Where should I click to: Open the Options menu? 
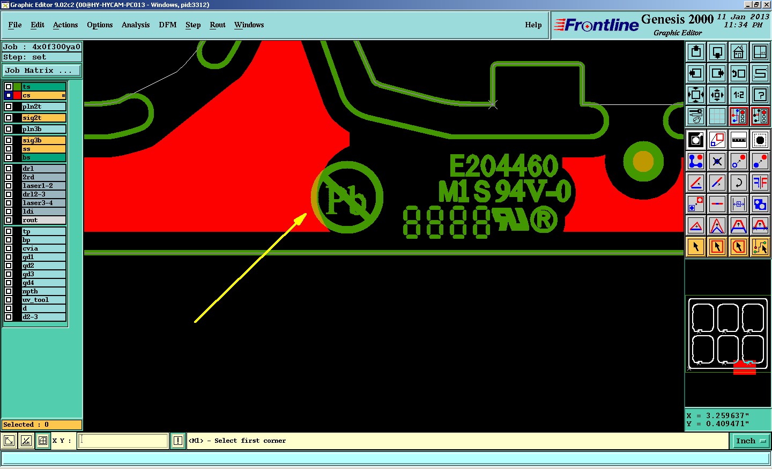[100, 25]
